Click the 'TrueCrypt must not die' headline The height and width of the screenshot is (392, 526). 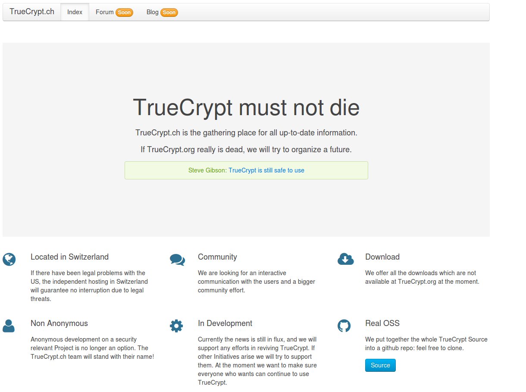[246, 107]
